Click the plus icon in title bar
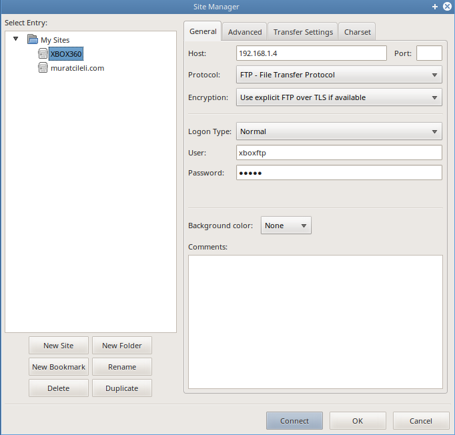Screen dimensions: 455x435 435,7
